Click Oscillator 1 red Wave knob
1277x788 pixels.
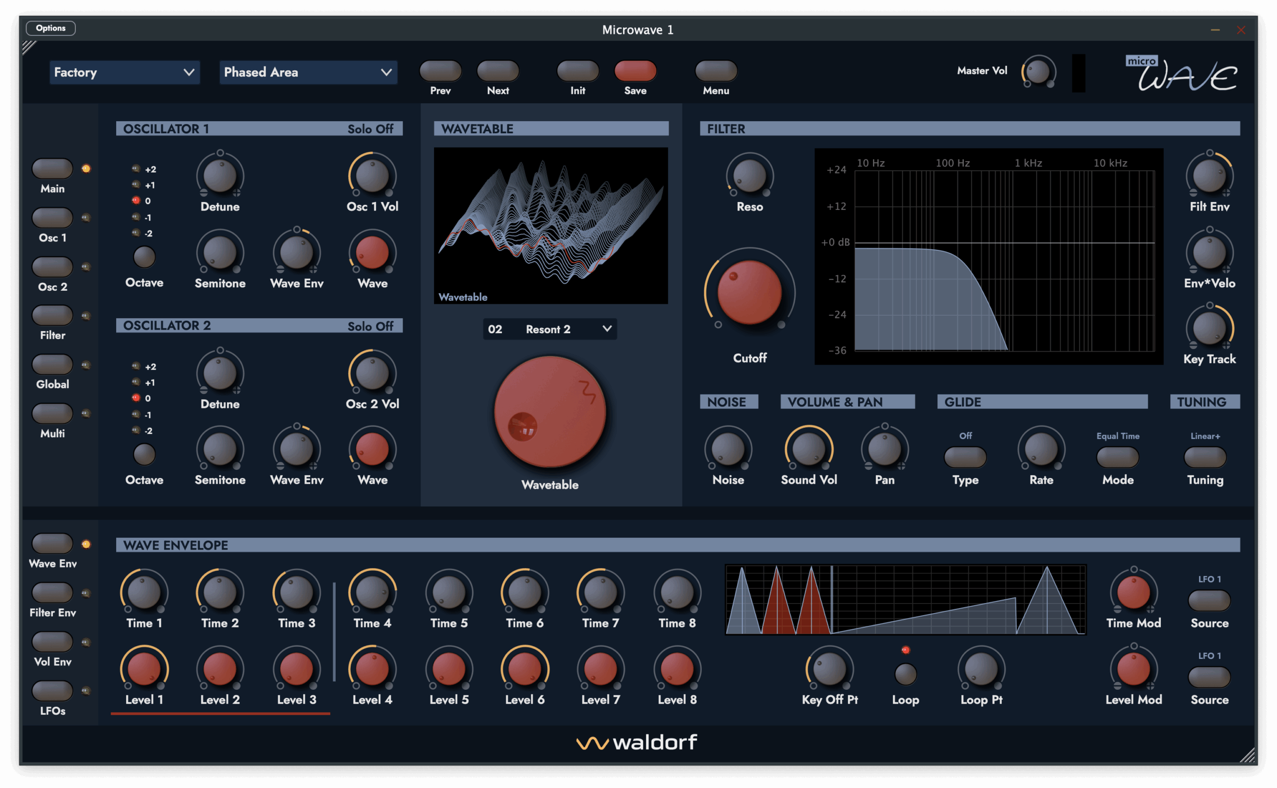pos(372,252)
